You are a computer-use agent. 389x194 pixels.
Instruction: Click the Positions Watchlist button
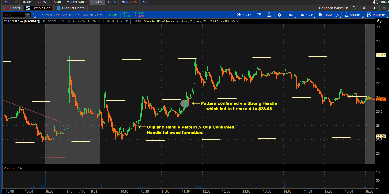point(333,8)
